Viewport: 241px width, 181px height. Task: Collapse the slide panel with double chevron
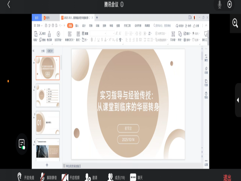[33, 51]
